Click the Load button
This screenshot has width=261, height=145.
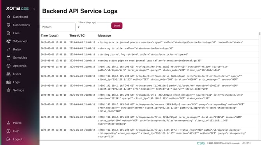coord(117,26)
